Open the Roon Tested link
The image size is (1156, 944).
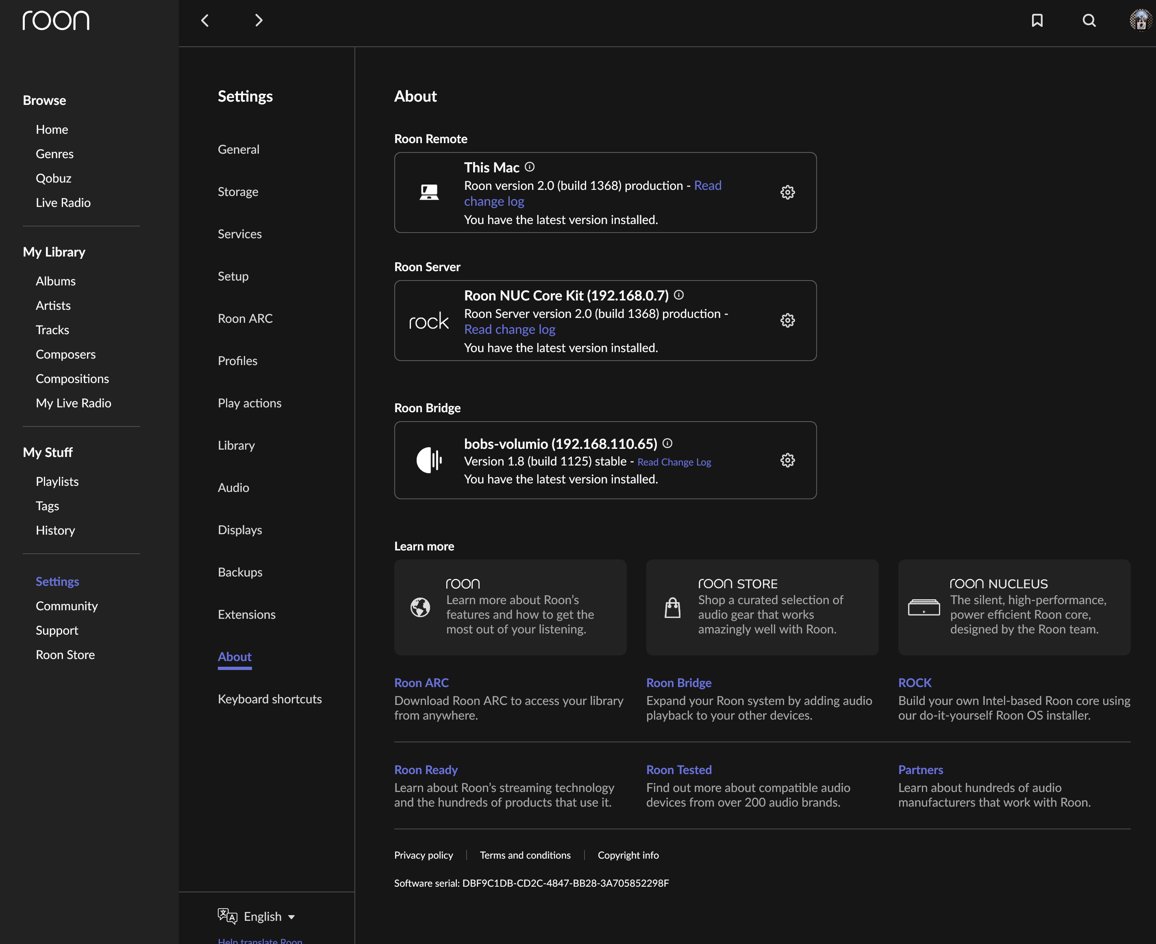click(x=678, y=770)
